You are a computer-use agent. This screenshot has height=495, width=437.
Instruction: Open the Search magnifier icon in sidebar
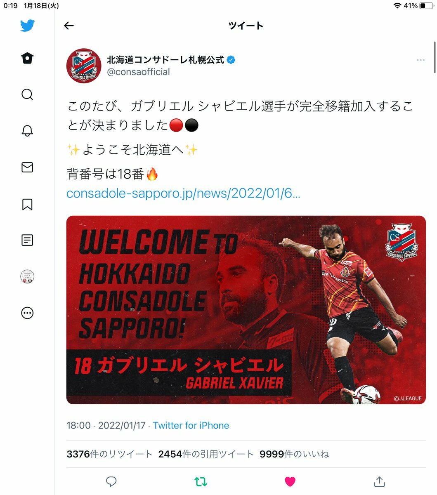tap(27, 94)
